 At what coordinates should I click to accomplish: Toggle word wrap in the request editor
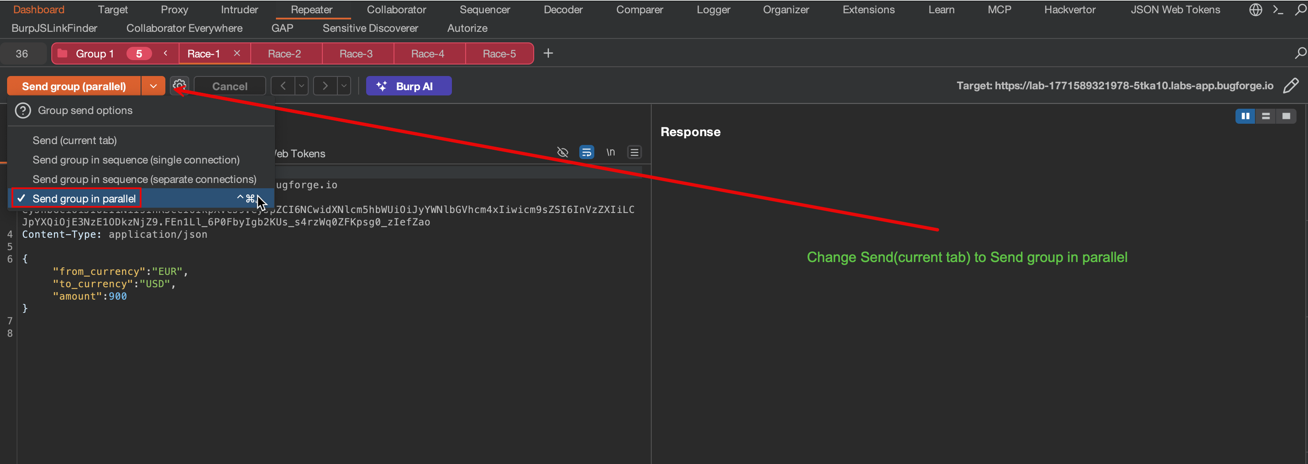tap(586, 152)
